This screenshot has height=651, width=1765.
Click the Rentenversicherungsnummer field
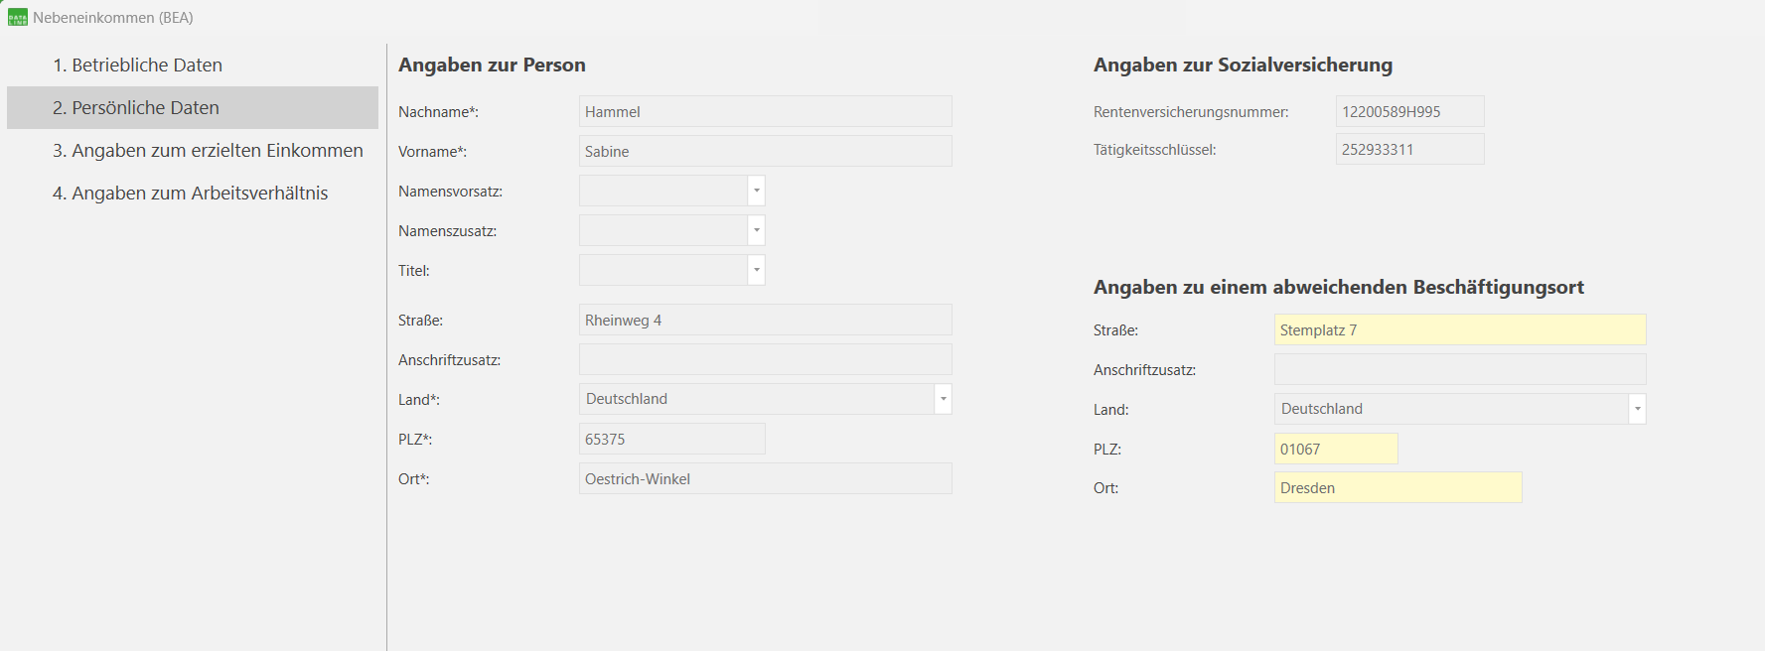coord(1409,112)
